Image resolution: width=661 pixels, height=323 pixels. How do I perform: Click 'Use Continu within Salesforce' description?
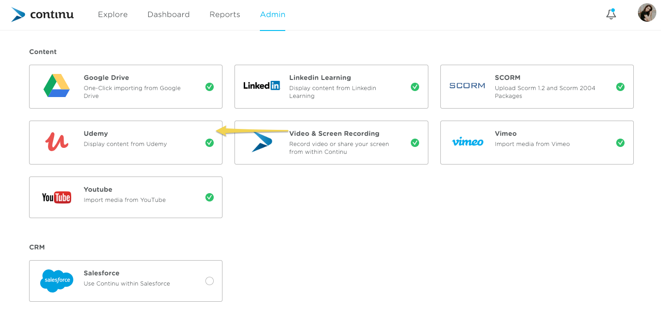[x=127, y=284]
